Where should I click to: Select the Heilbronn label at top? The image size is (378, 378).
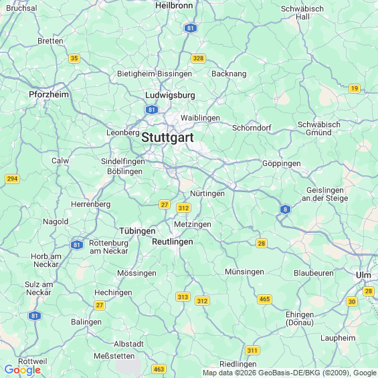pos(174,5)
